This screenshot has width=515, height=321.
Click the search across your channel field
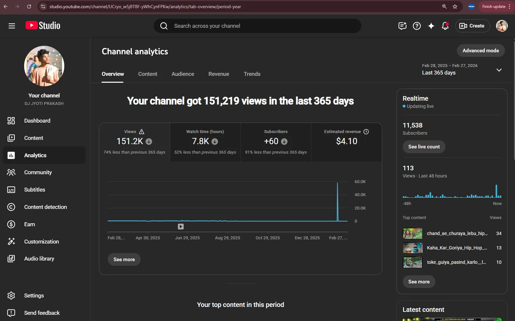click(257, 26)
